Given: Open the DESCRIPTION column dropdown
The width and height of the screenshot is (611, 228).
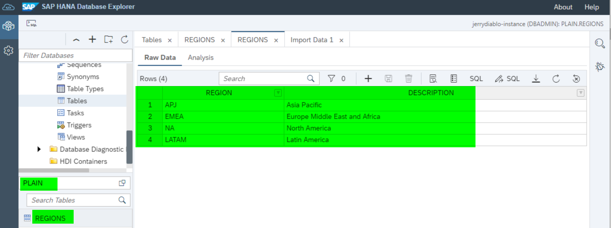Looking at the screenshot, I should pyautogui.click(x=580, y=93).
